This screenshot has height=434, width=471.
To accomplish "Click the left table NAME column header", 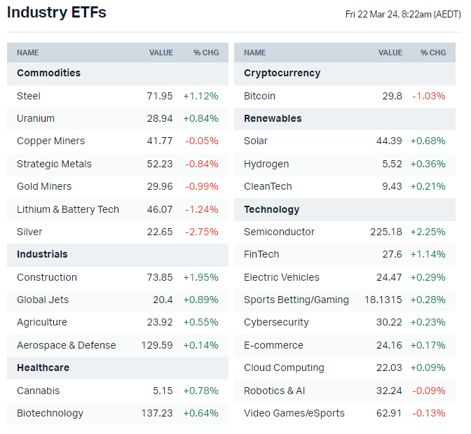I will click(x=28, y=52).
